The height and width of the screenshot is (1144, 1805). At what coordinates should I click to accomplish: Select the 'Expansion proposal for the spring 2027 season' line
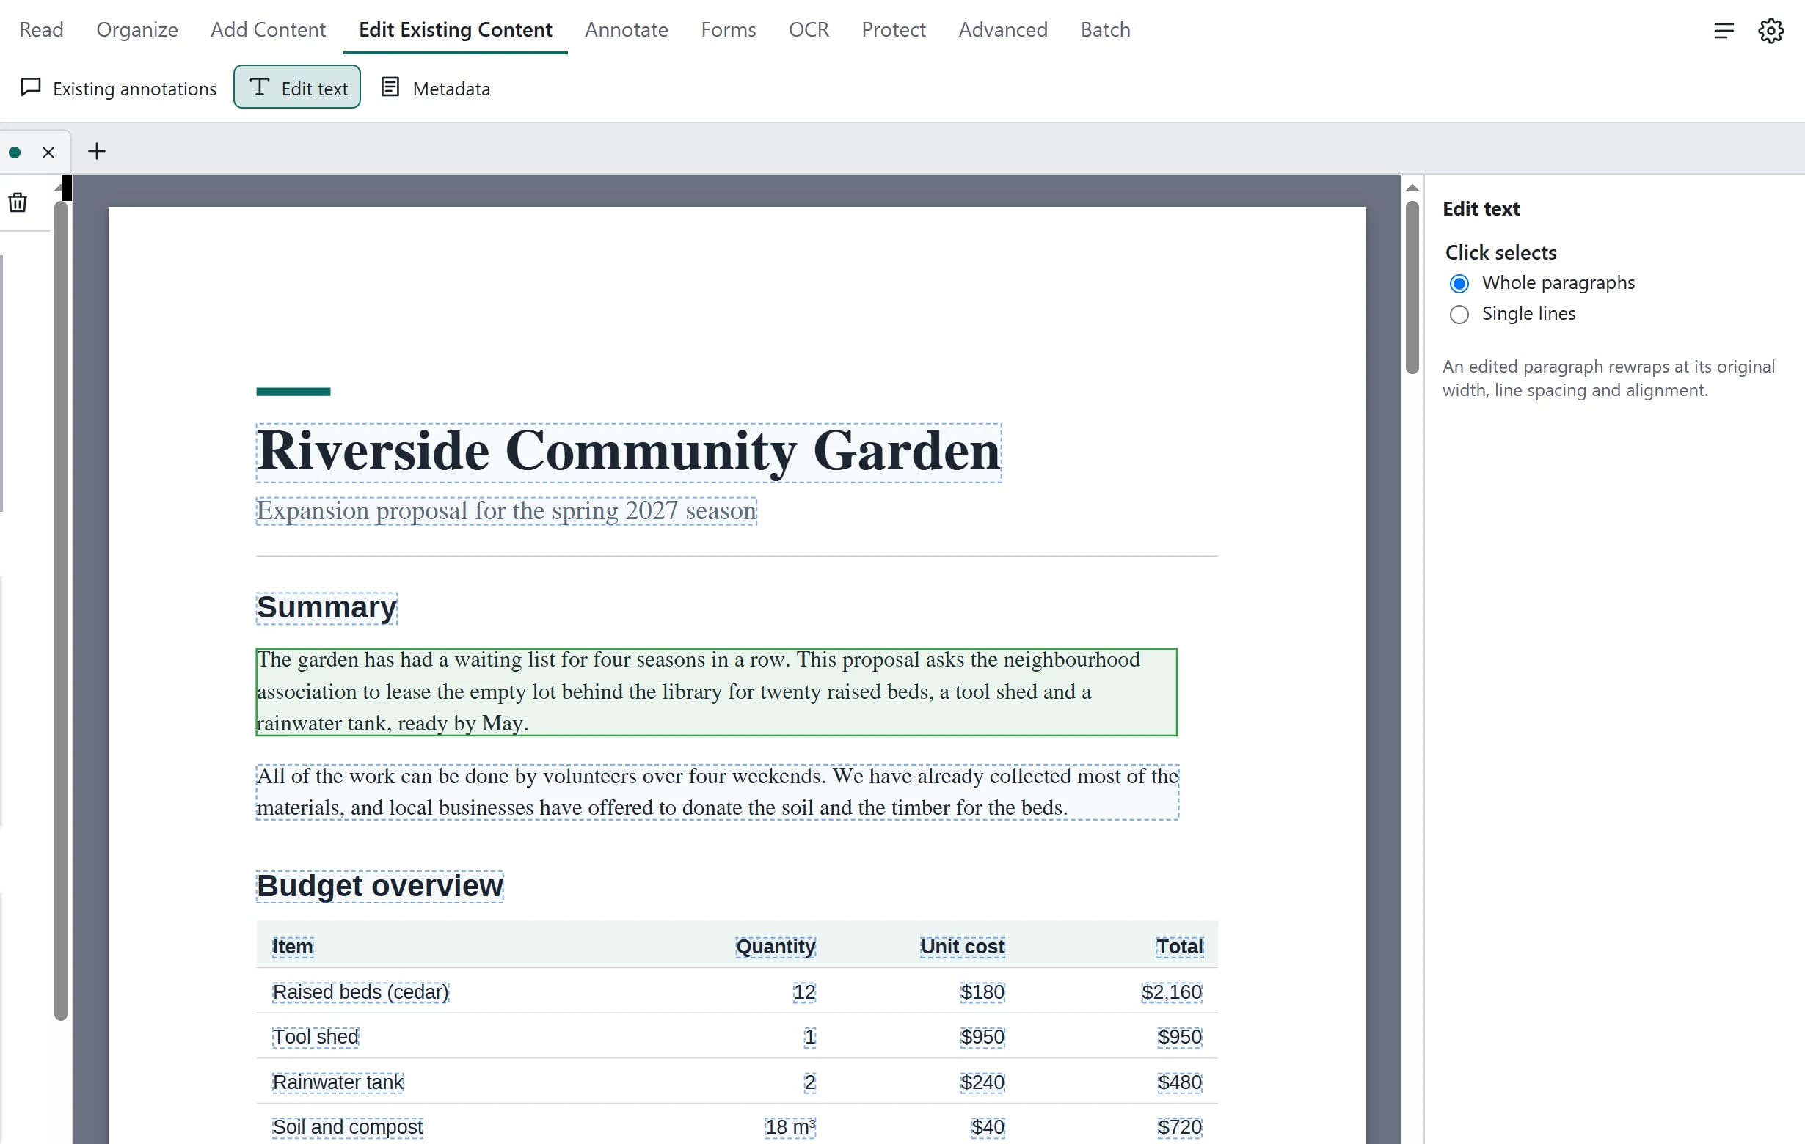tap(507, 511)
